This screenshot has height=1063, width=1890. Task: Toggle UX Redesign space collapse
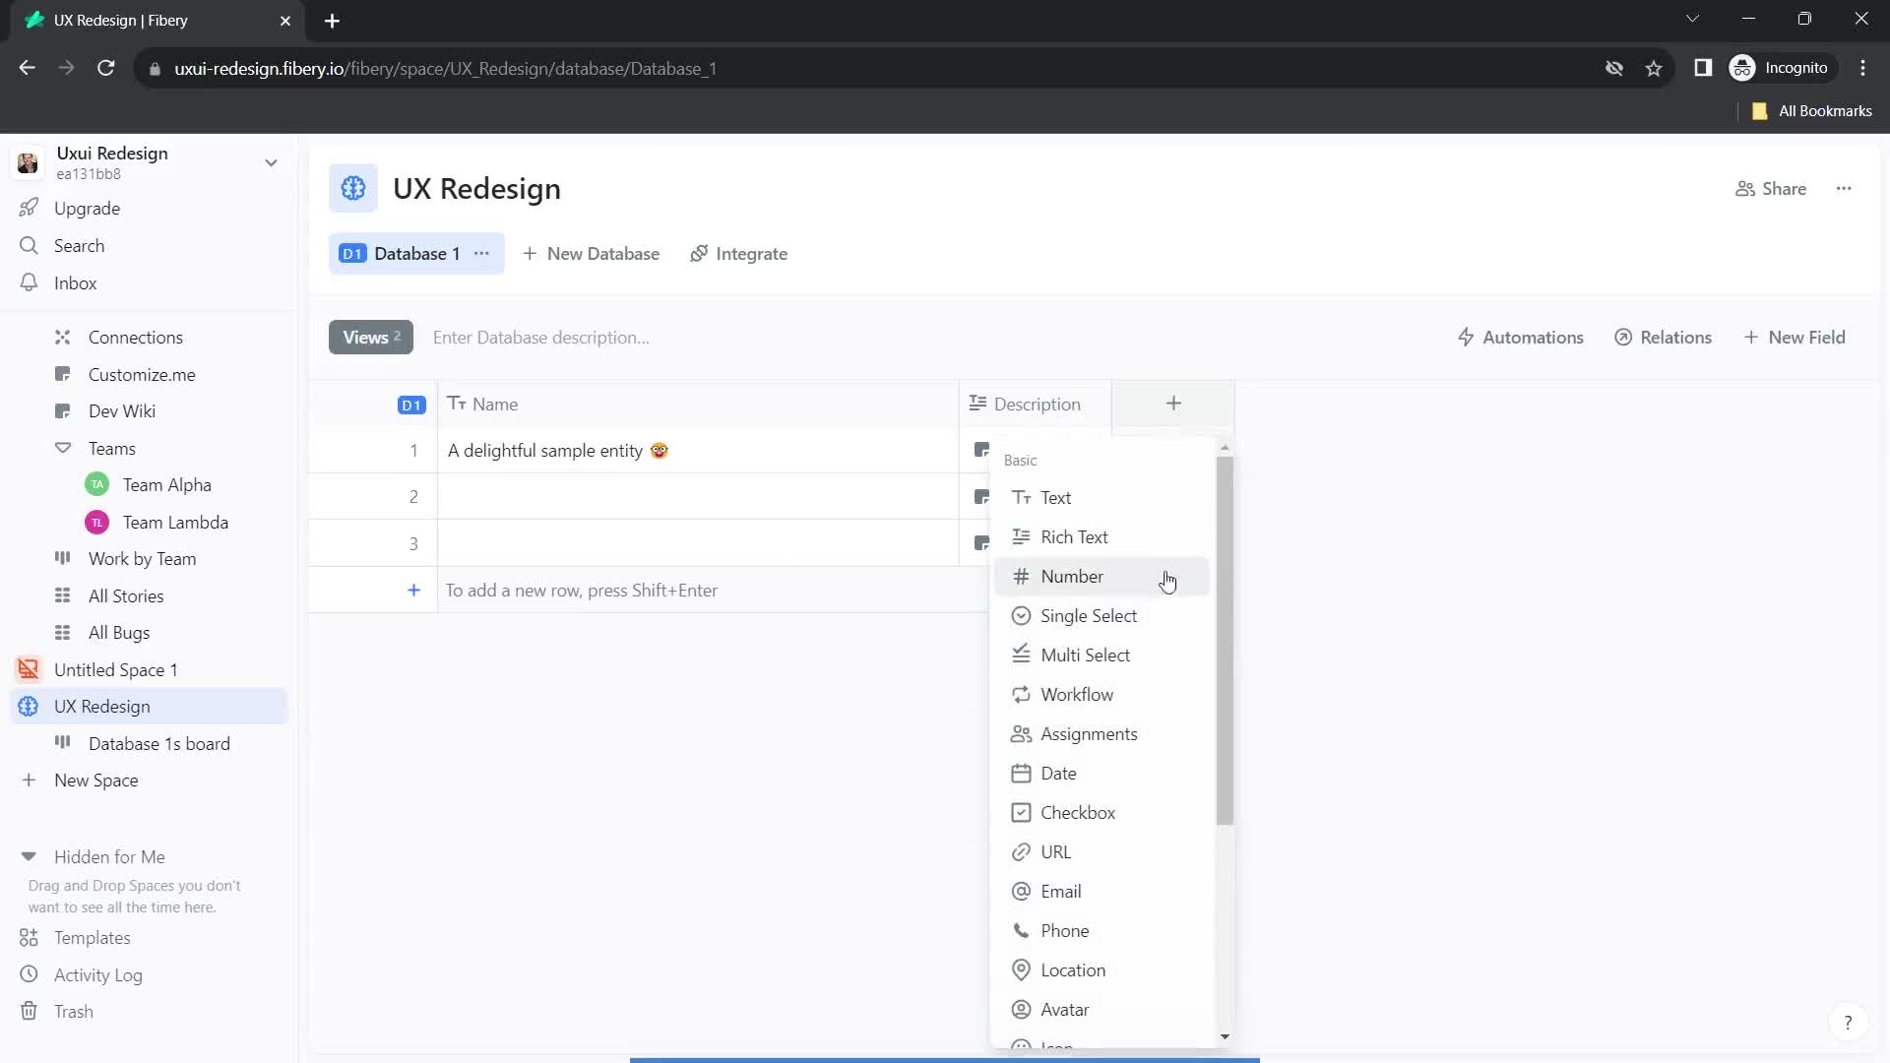click(x=29, y=706)
